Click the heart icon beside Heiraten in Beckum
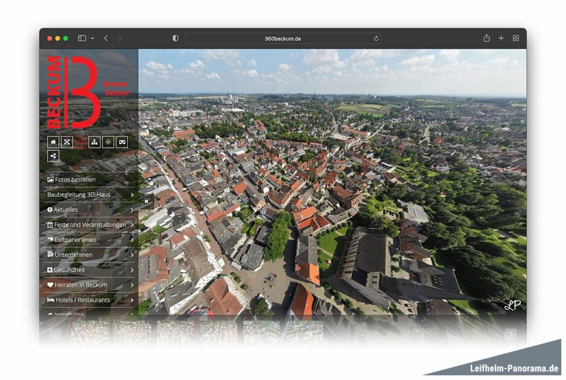Image resolution: width=566 pixels, height=380 pixels. pyautogui.click(x=51, y=284)
